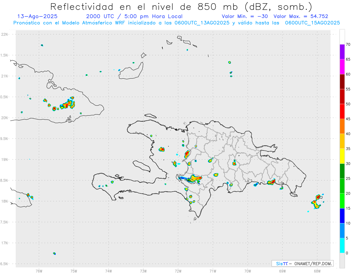Pick the cyan 0–5 legend band
The height and width of the screenshot is (275, 356).
tap(342, 246)
